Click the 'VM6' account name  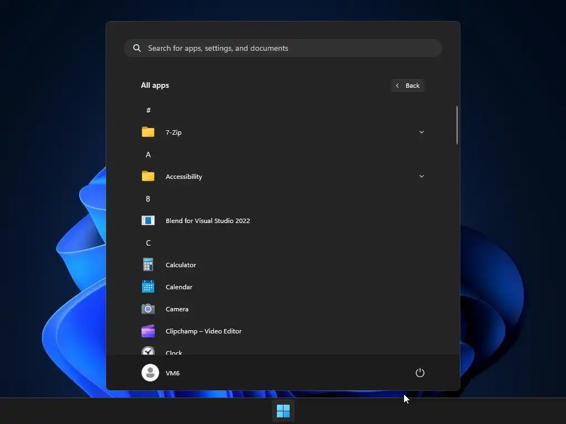coord(172,373)
